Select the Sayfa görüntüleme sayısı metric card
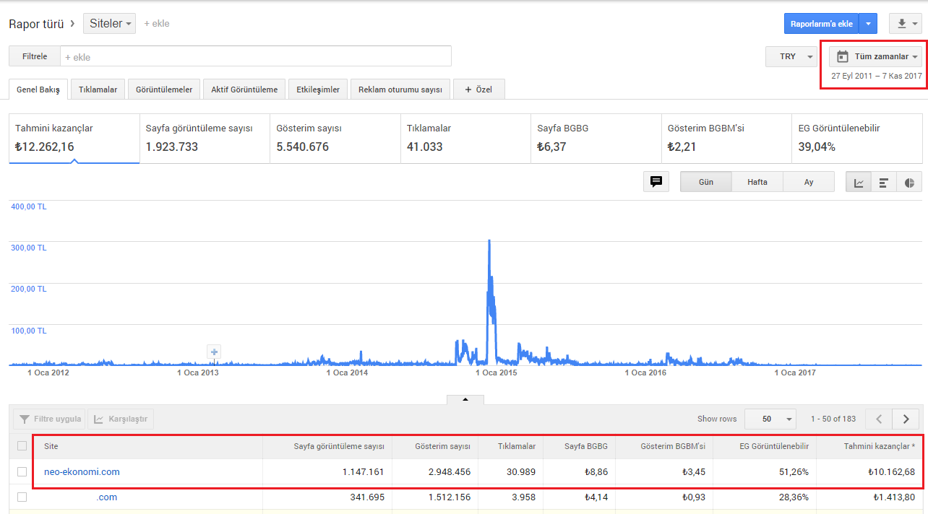 pos(205,138)
